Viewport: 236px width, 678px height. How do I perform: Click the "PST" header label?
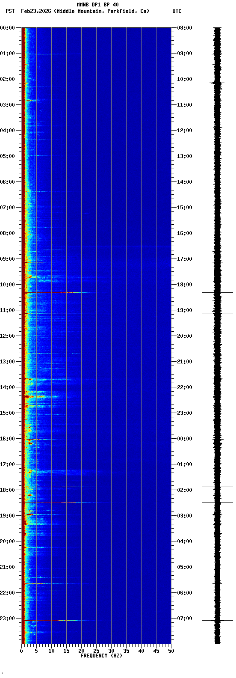click(x=10, y=11)
